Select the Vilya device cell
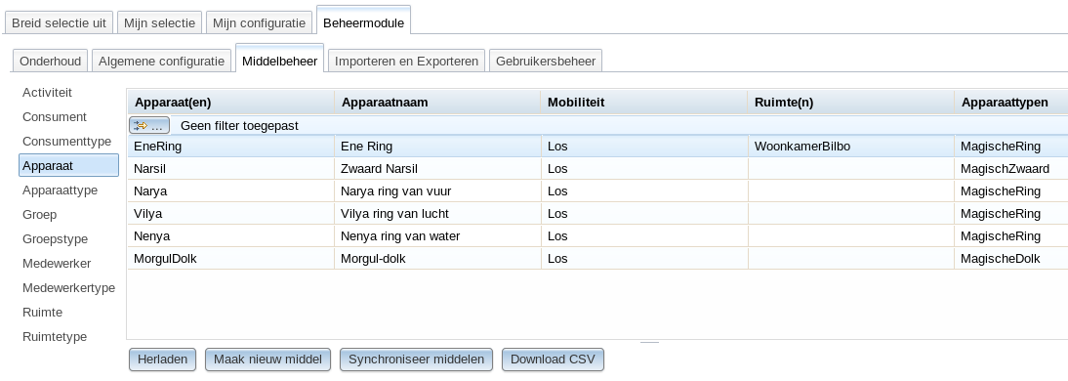Image resolution: width=1068 pixels, height=381 pixels. (231, 213)
